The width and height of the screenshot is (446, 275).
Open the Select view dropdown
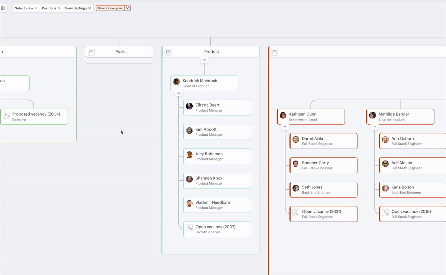(x=25, y=8)
